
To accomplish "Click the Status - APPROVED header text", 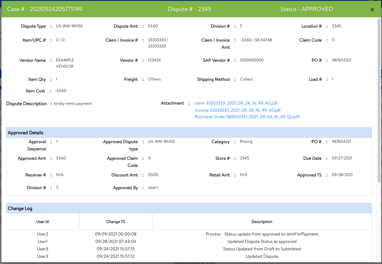I will coord(307,9).
